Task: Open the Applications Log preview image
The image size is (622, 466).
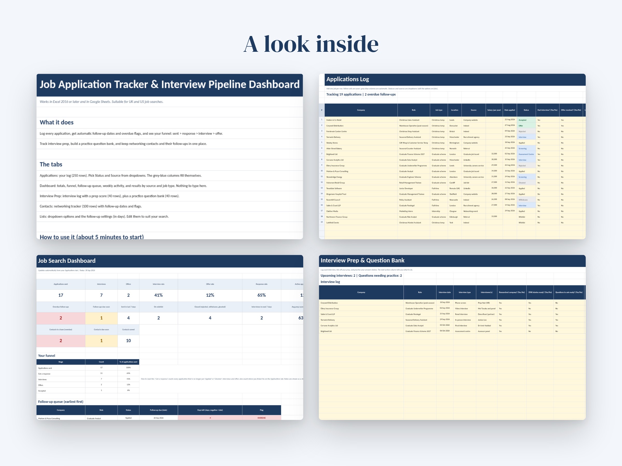Action: pos(452,156)
